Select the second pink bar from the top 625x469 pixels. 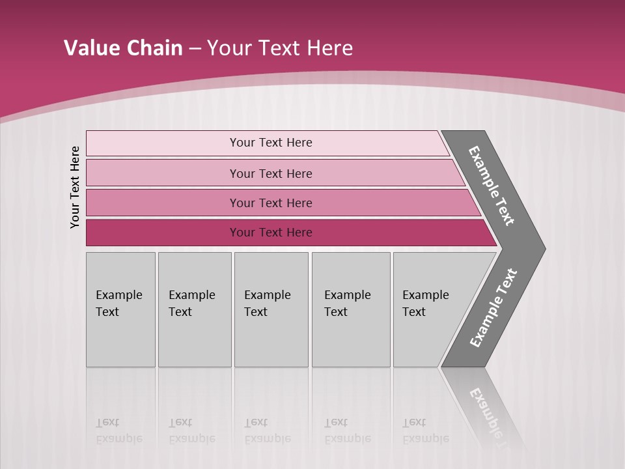[270, 173]
